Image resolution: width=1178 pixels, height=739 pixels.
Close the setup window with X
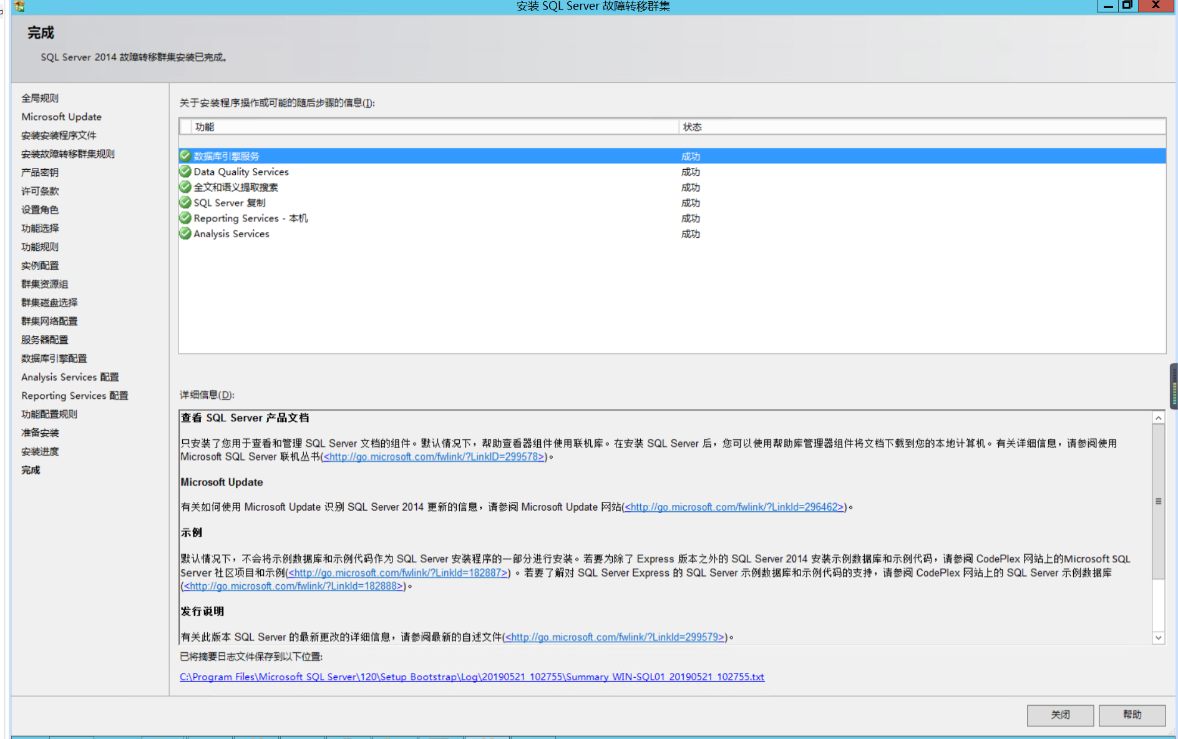click(x=1156, y=6)
